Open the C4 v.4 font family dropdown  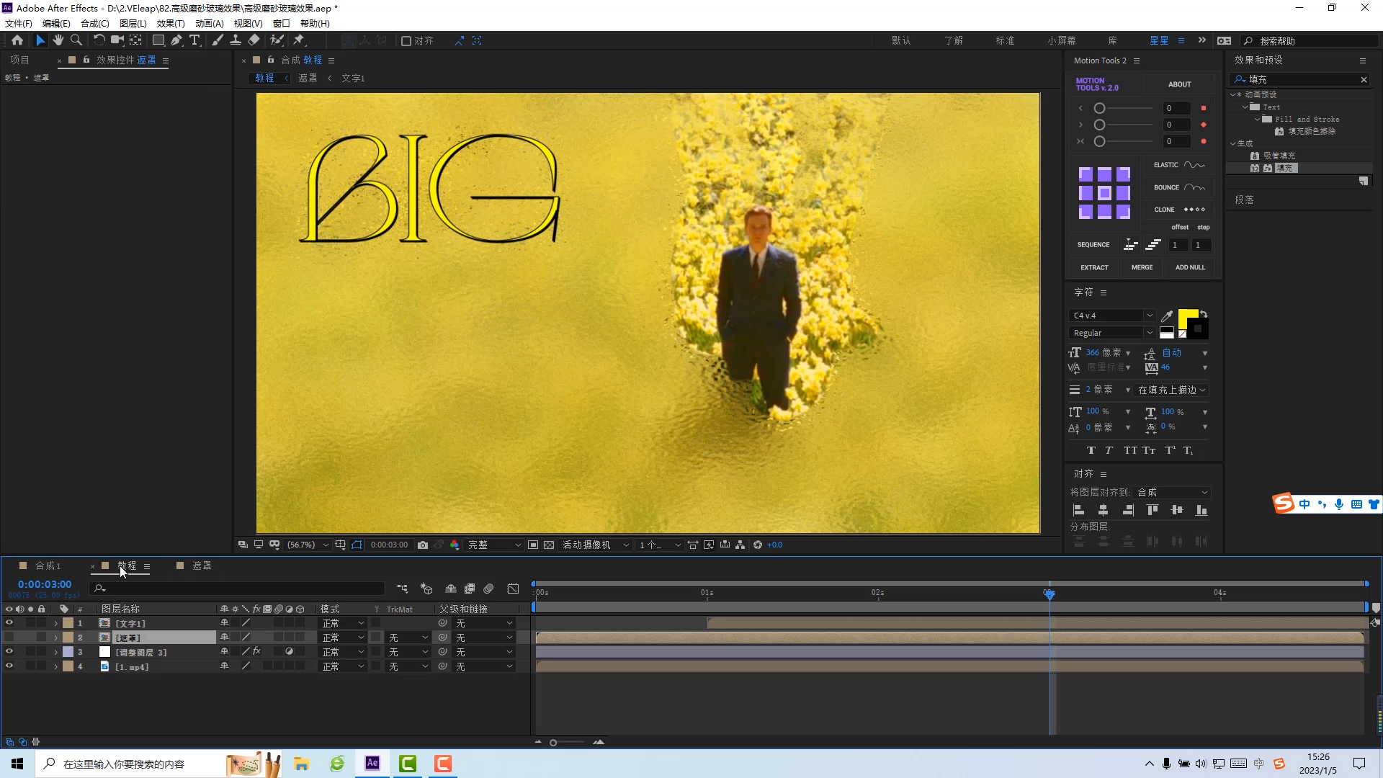[1111, 316]
